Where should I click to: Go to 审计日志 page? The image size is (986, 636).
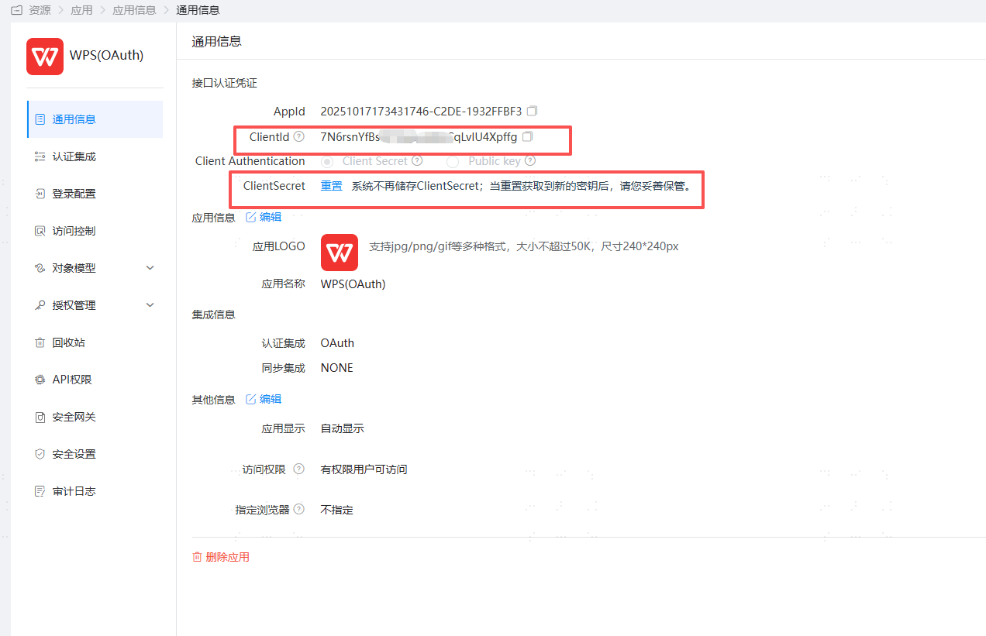74,491
